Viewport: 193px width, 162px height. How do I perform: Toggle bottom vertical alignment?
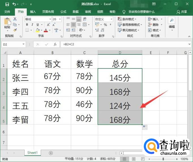(79, 19)
